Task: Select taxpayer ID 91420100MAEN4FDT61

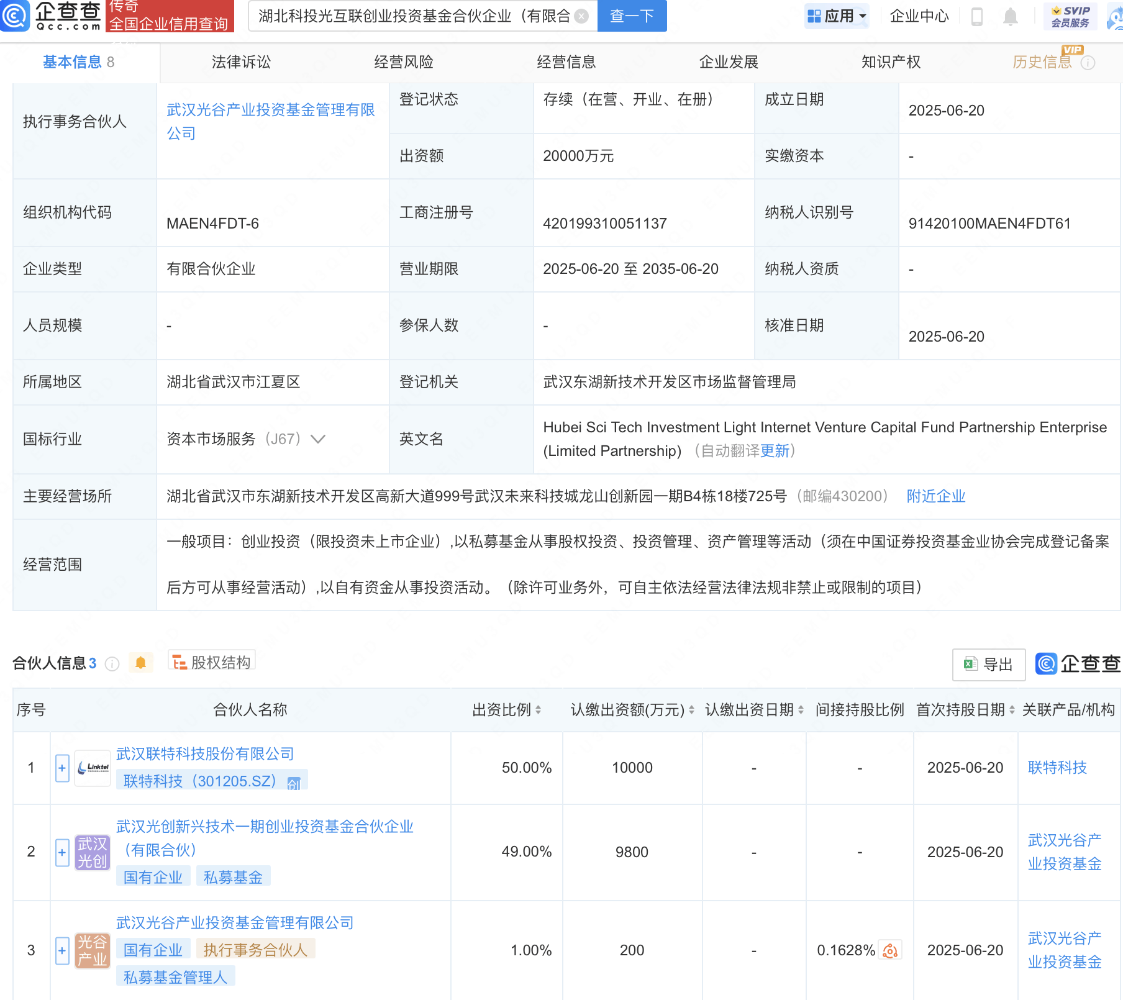Action: 989,224
